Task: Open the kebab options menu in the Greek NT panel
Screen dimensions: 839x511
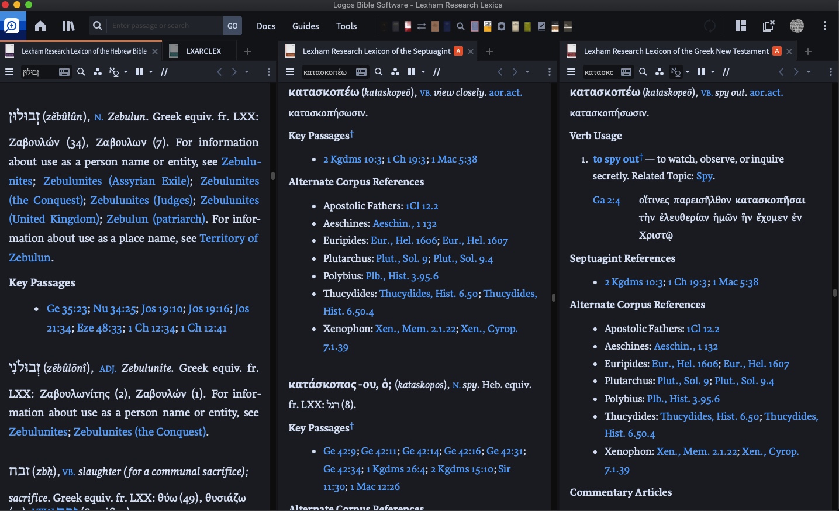Action: pos(831,72)
